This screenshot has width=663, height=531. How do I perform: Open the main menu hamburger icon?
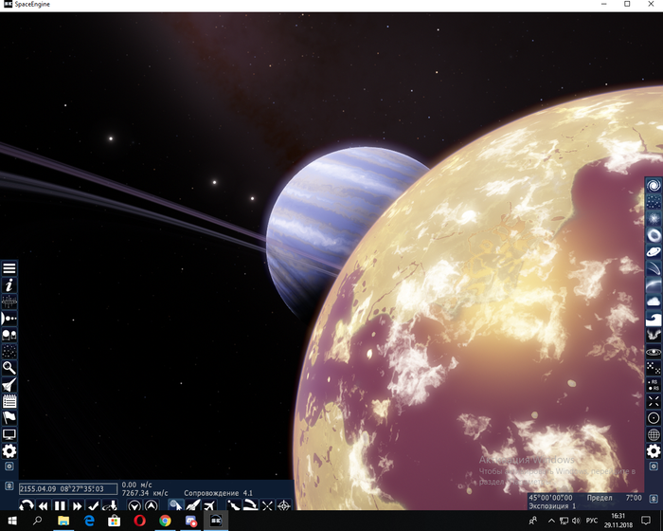pyautogui.click(x=9, y=268)
